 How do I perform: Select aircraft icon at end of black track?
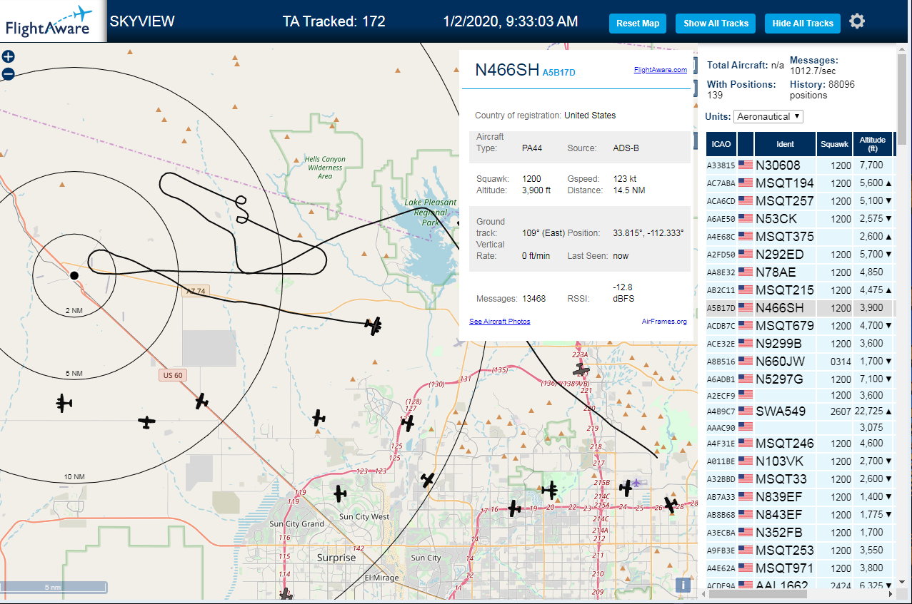(373, 325)
